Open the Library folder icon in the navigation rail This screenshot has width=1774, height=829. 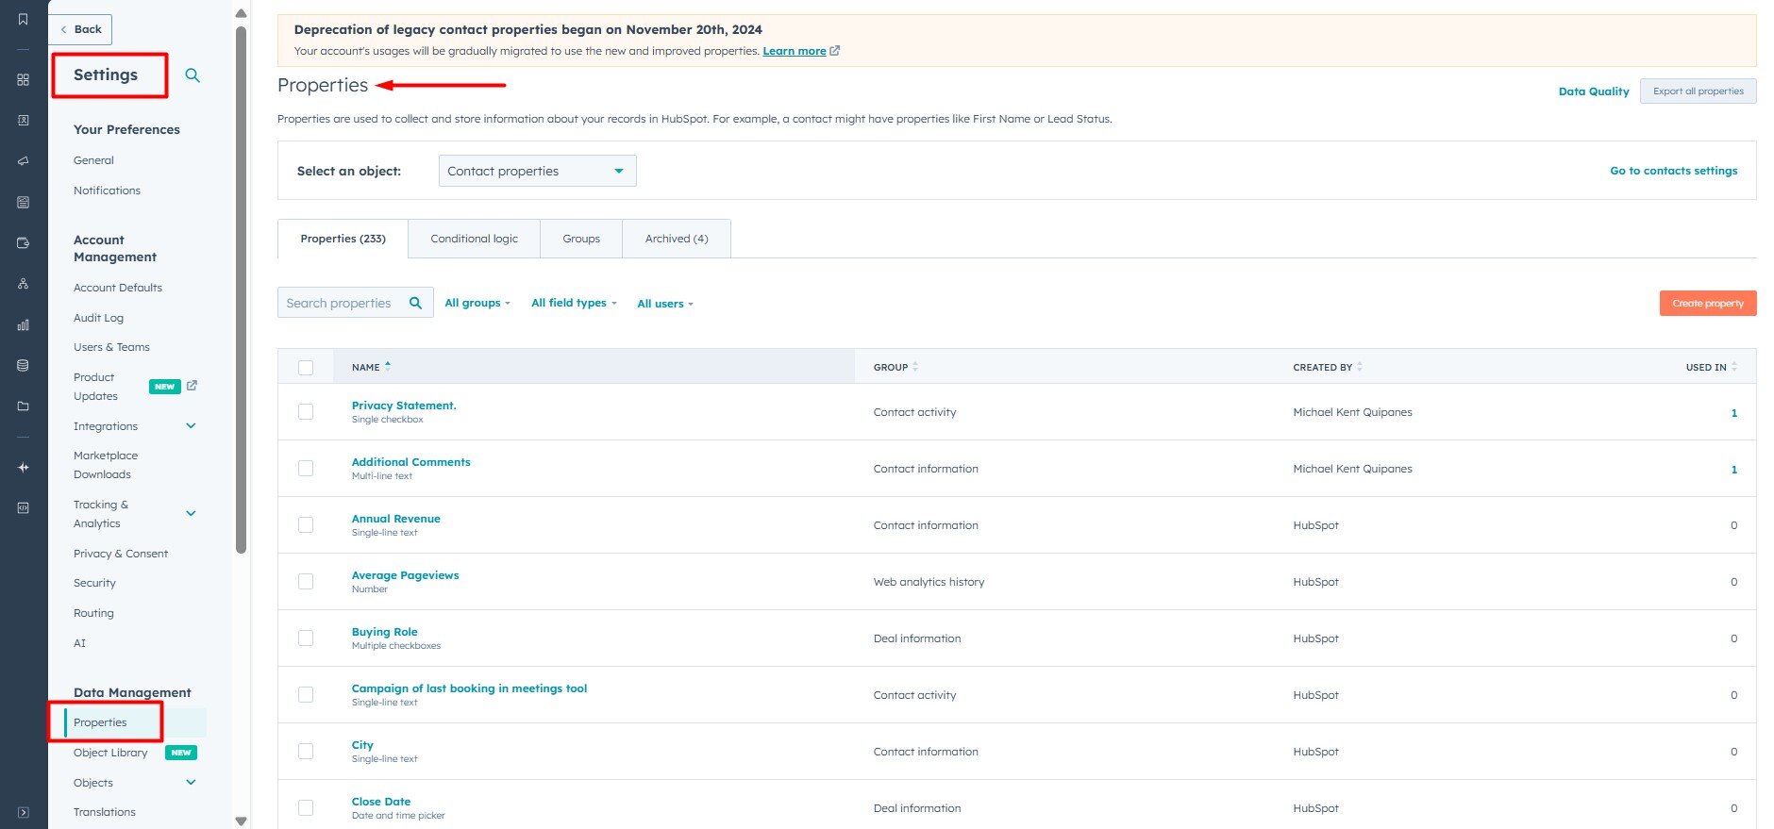click(24, 406)
